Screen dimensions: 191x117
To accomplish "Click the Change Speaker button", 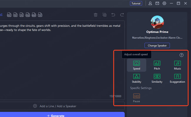I will (157, 45).
